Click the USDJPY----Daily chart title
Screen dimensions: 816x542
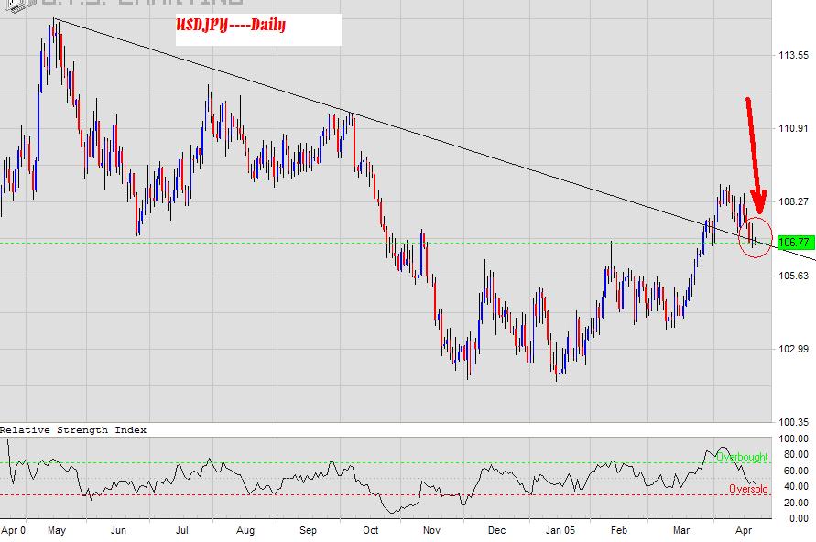click(x=231, y=26)
